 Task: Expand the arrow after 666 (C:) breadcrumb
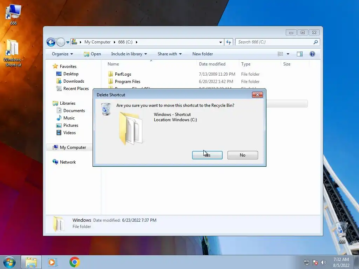pos(137,42)
